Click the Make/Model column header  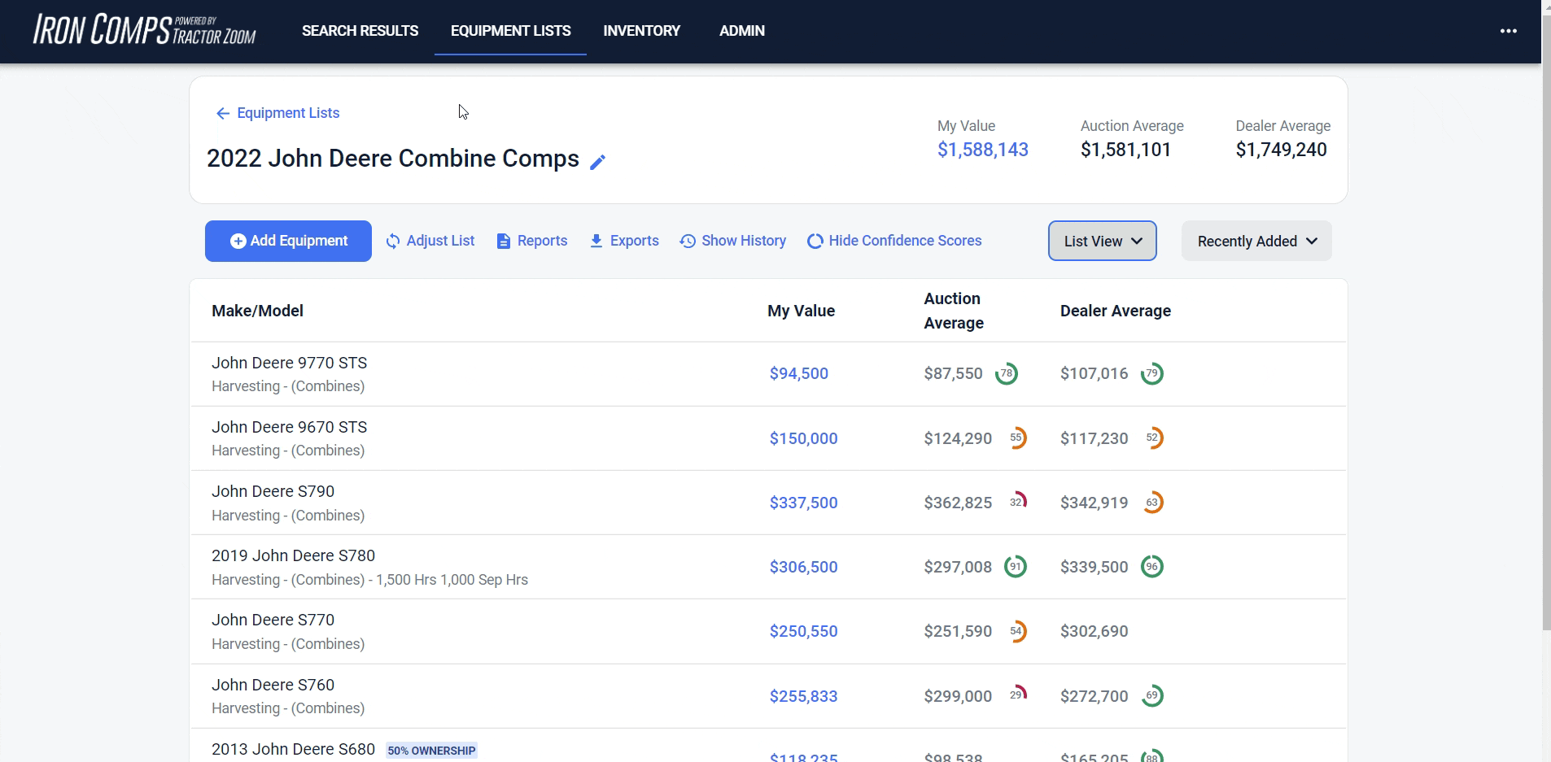tap(257, 311)
